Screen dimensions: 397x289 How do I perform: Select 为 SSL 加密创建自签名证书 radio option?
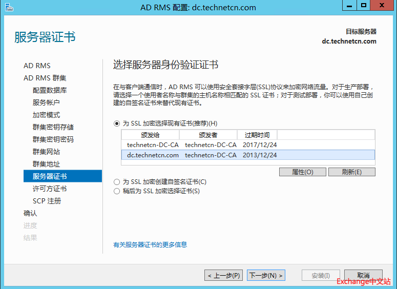pos(117,182)
